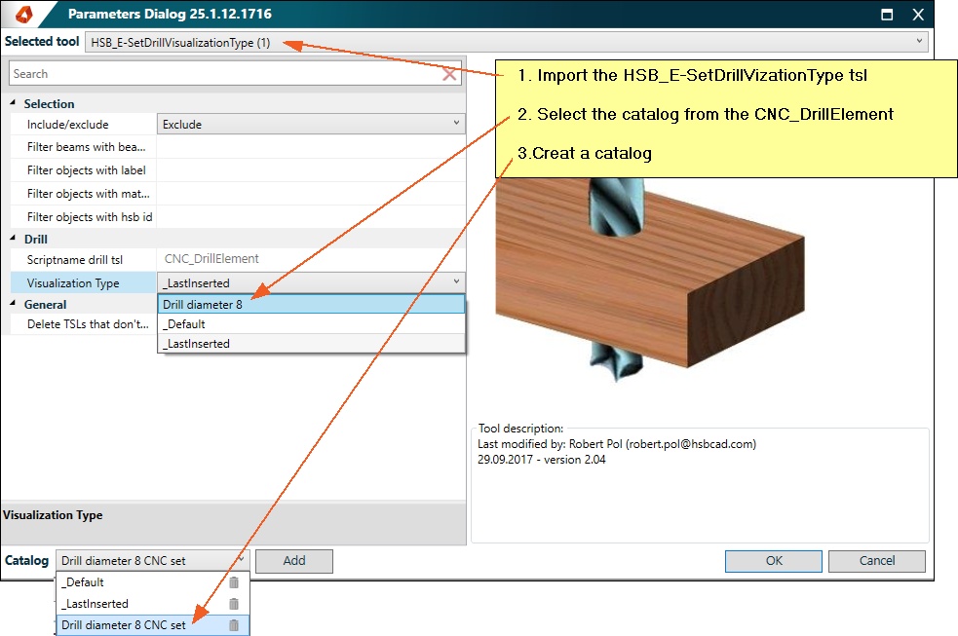Clear the search field with red X

coord(449,74)
